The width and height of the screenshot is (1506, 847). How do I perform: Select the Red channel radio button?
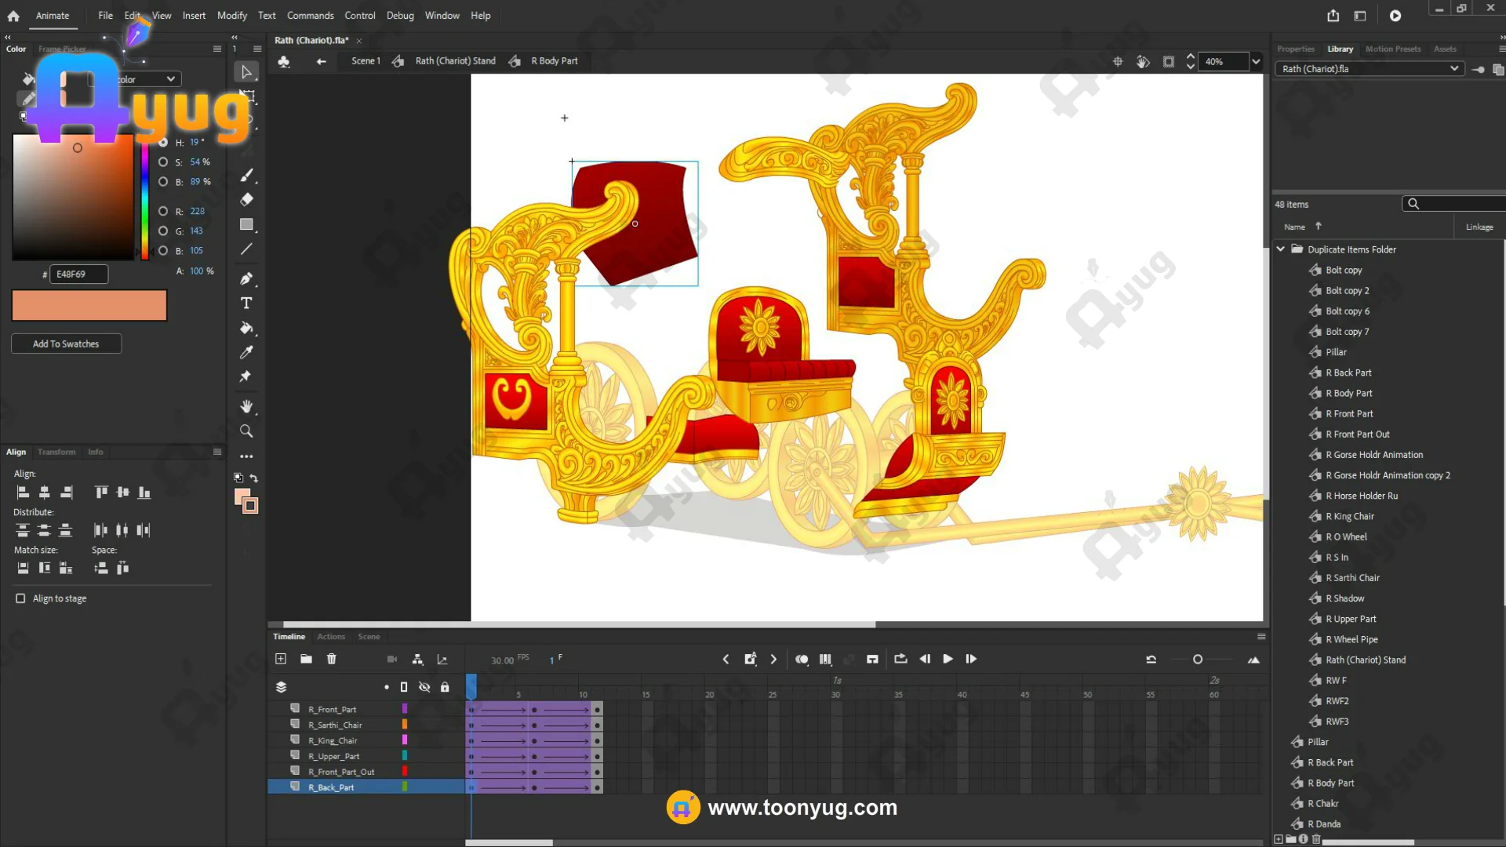(x=163, y=212)
